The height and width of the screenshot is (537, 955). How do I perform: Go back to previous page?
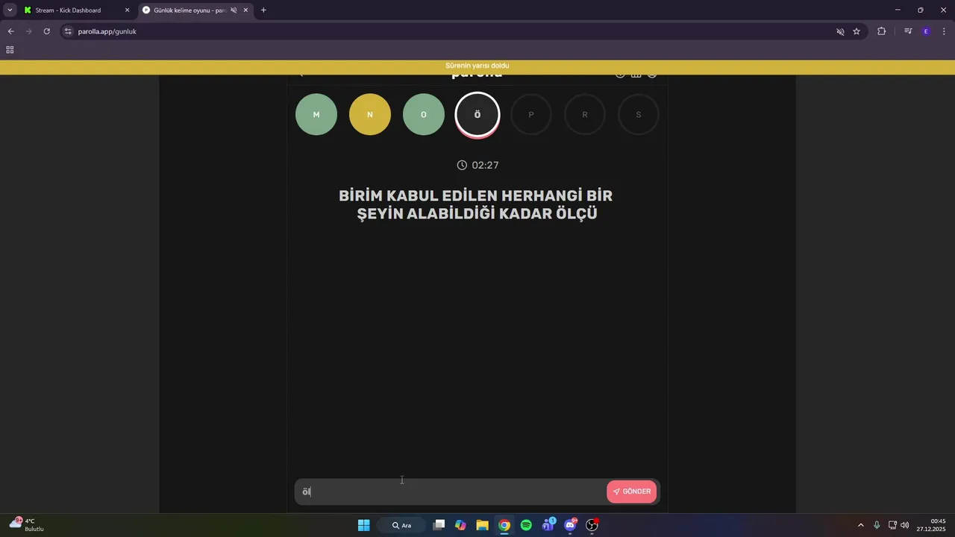10,31
